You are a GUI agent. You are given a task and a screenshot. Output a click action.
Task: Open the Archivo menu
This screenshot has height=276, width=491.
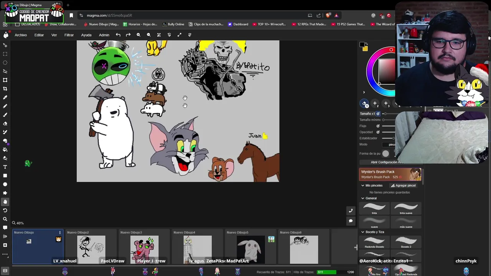[x=21, y=35]
